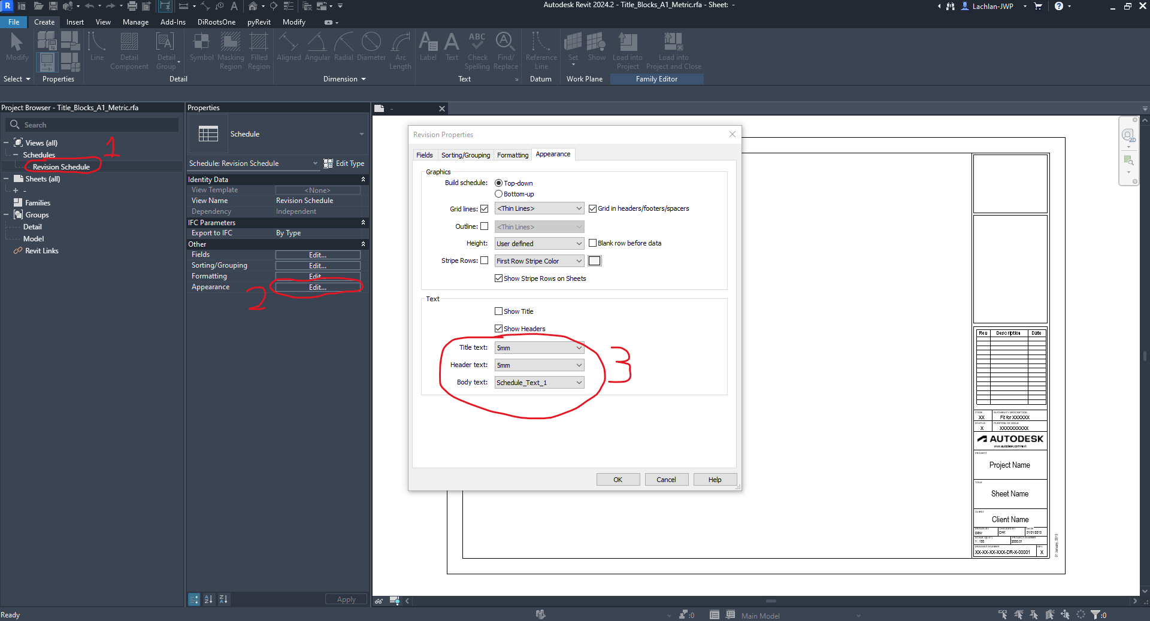Open the Grid lines style dropdown
This screenshot has width=1150, height=621.
coord(539,208)
